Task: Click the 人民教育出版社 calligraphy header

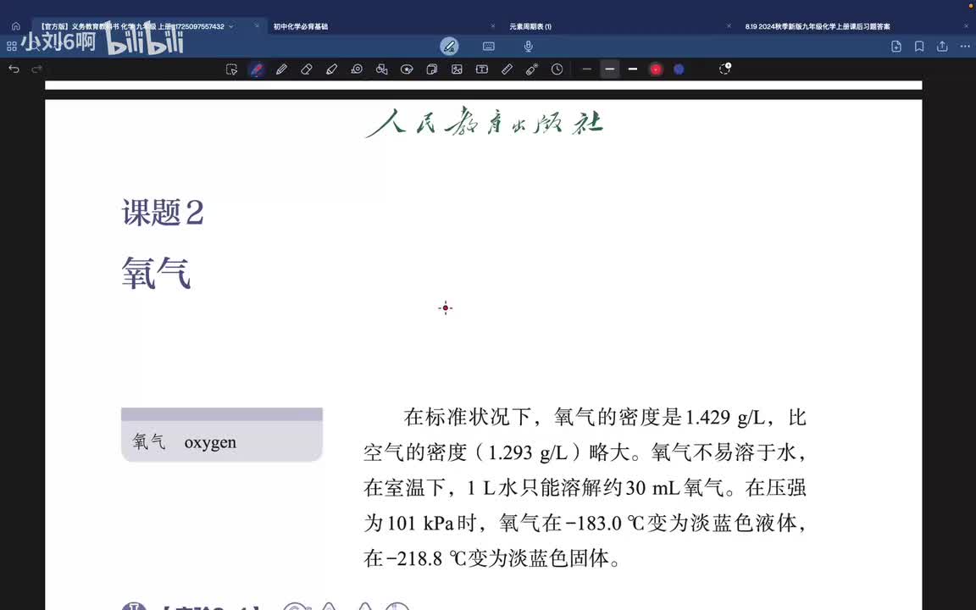Action: coord(485,122)
